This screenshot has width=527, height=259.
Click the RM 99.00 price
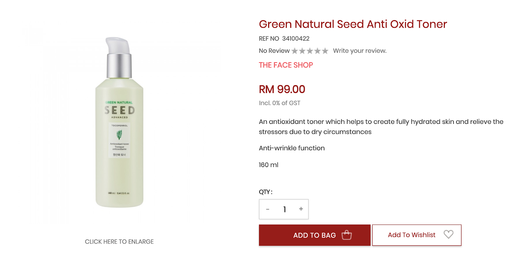282,89
